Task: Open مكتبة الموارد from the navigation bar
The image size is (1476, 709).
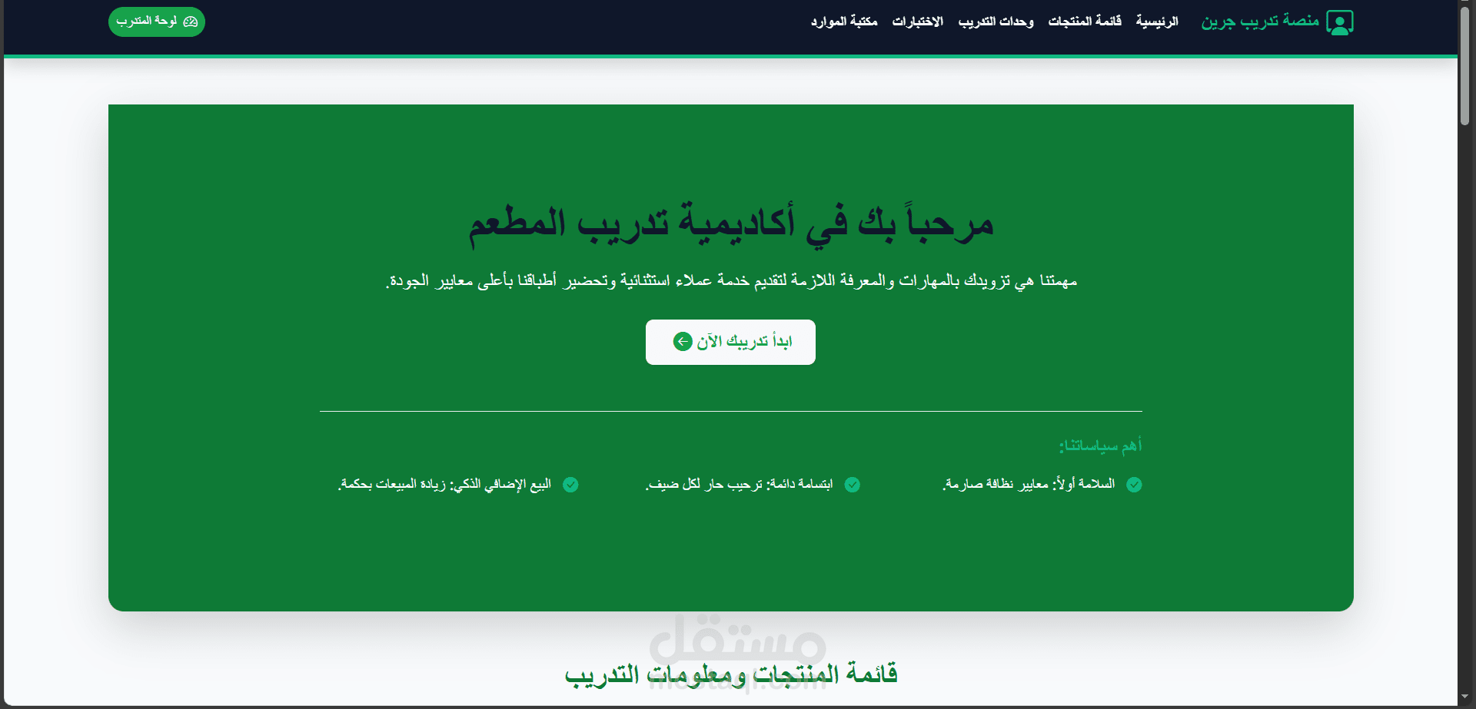Action: click(x=843, y=21)
